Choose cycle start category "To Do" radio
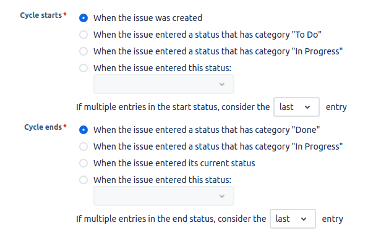 pos(83,35)
